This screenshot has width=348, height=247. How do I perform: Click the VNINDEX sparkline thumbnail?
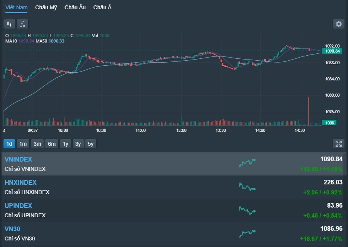pos(247,163)
